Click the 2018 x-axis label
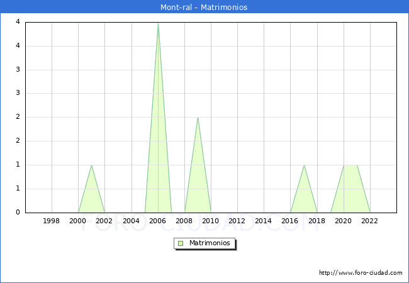The image size is (409, 283). pyautogui.click(x=317, y=221)
